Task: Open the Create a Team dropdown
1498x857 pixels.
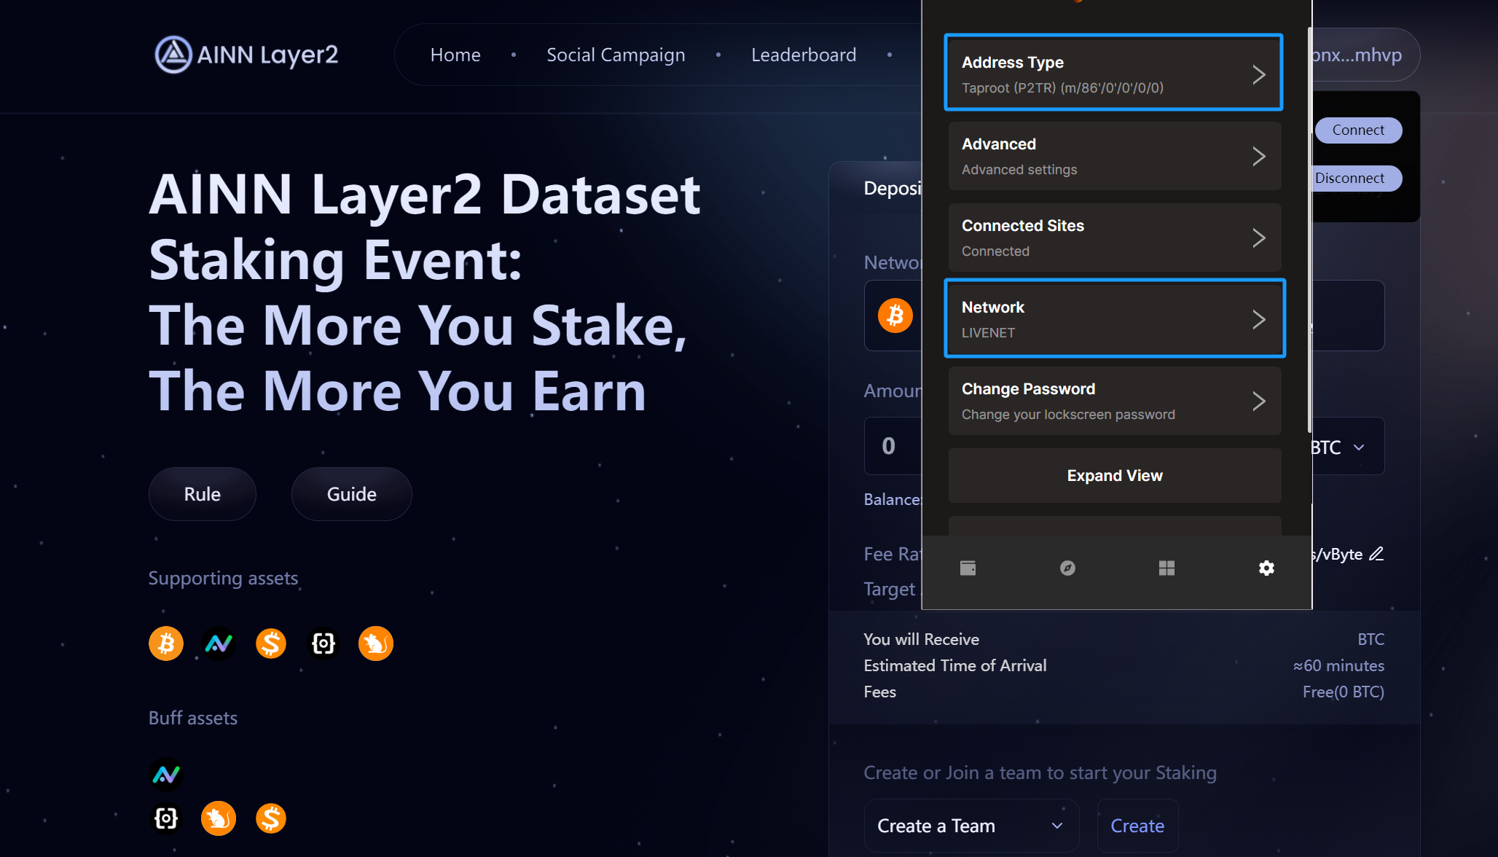Action: (971, 826)
